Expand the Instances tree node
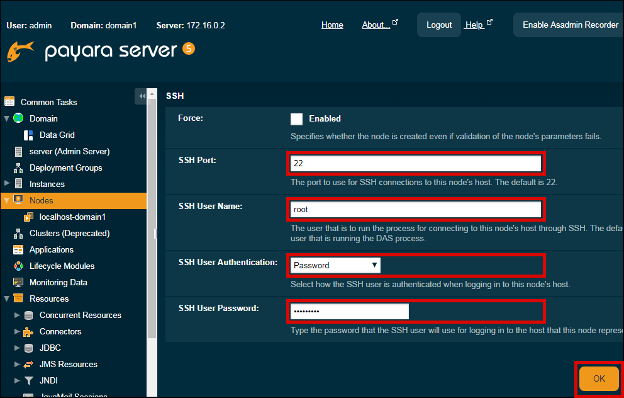Screen dimensions: 624x398 point(7,184)
